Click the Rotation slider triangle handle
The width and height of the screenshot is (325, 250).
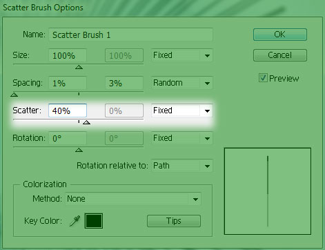coord(79,150)
